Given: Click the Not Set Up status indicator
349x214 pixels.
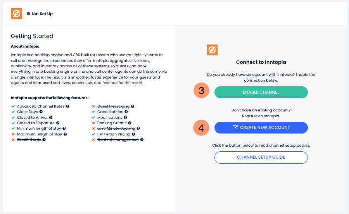Looking at the screenshot, I should (x=40, y=14).
